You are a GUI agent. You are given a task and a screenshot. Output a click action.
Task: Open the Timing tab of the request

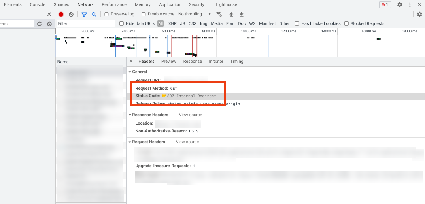pyautogui.click(x=237, y=62)
